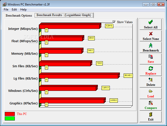The height and width of the screenshot is (126, 167).
Task: Open the Edit menu
Action: pyautogui.click(x=14, y=10)
